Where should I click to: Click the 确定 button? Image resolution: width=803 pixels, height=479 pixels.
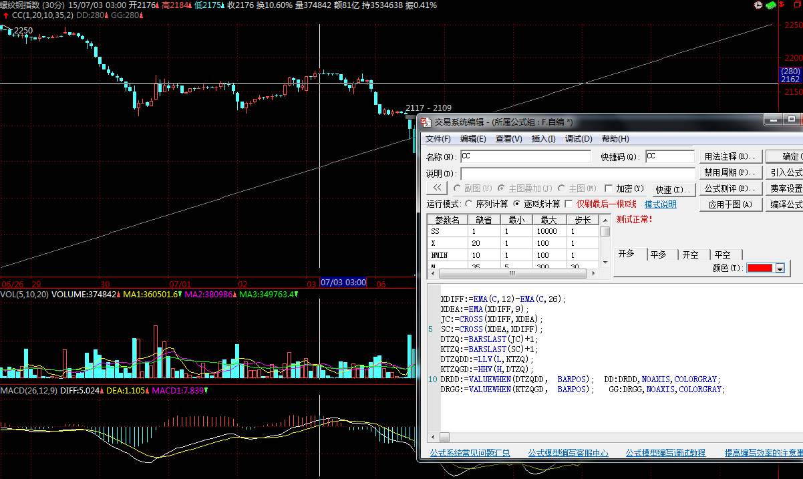coord(784,156)
